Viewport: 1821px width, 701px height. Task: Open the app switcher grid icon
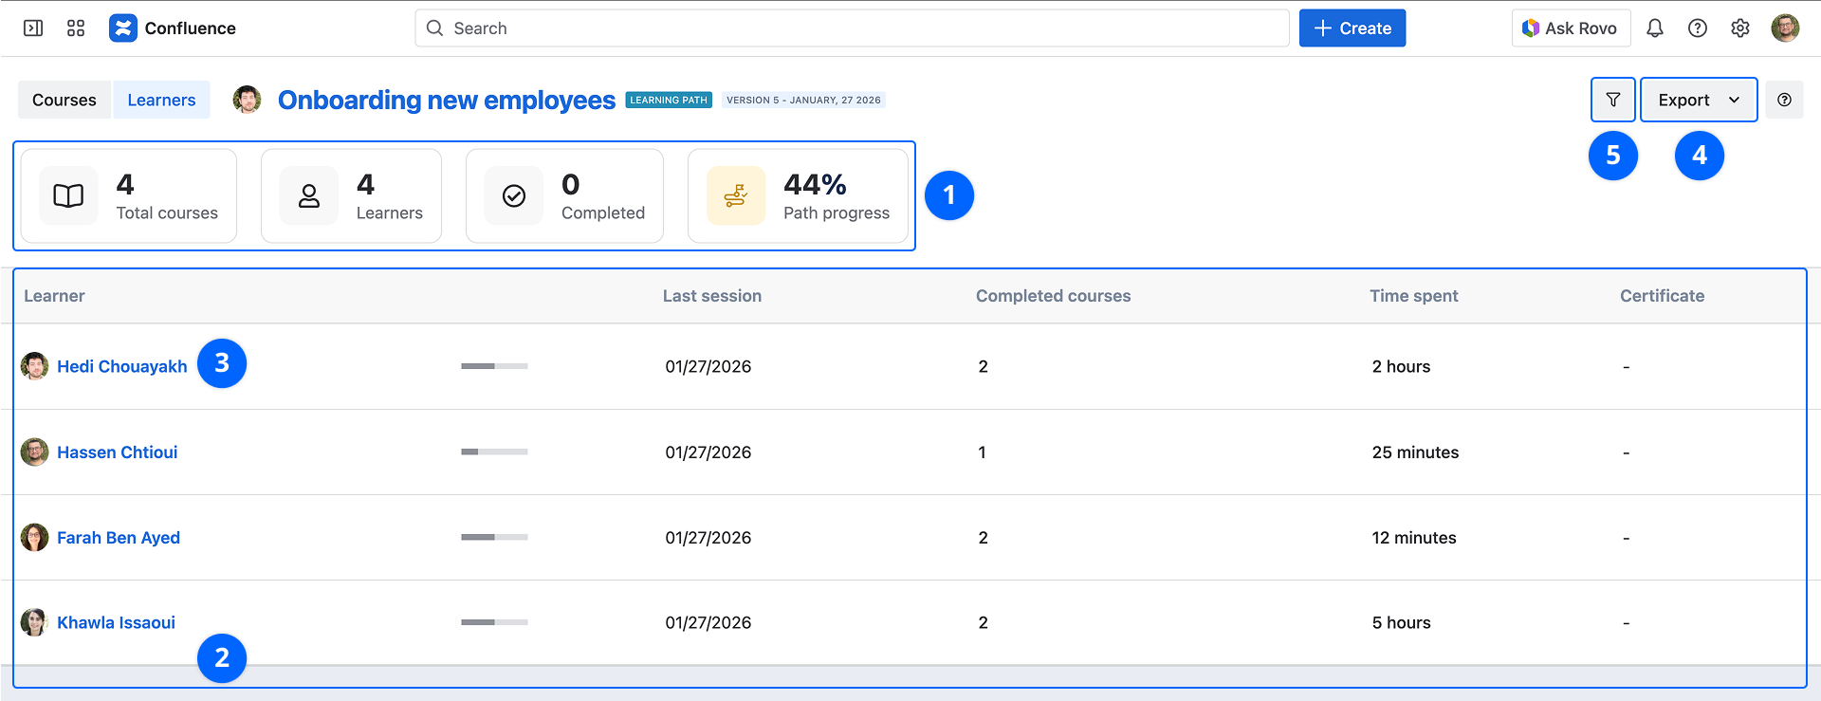coord(76,28)
